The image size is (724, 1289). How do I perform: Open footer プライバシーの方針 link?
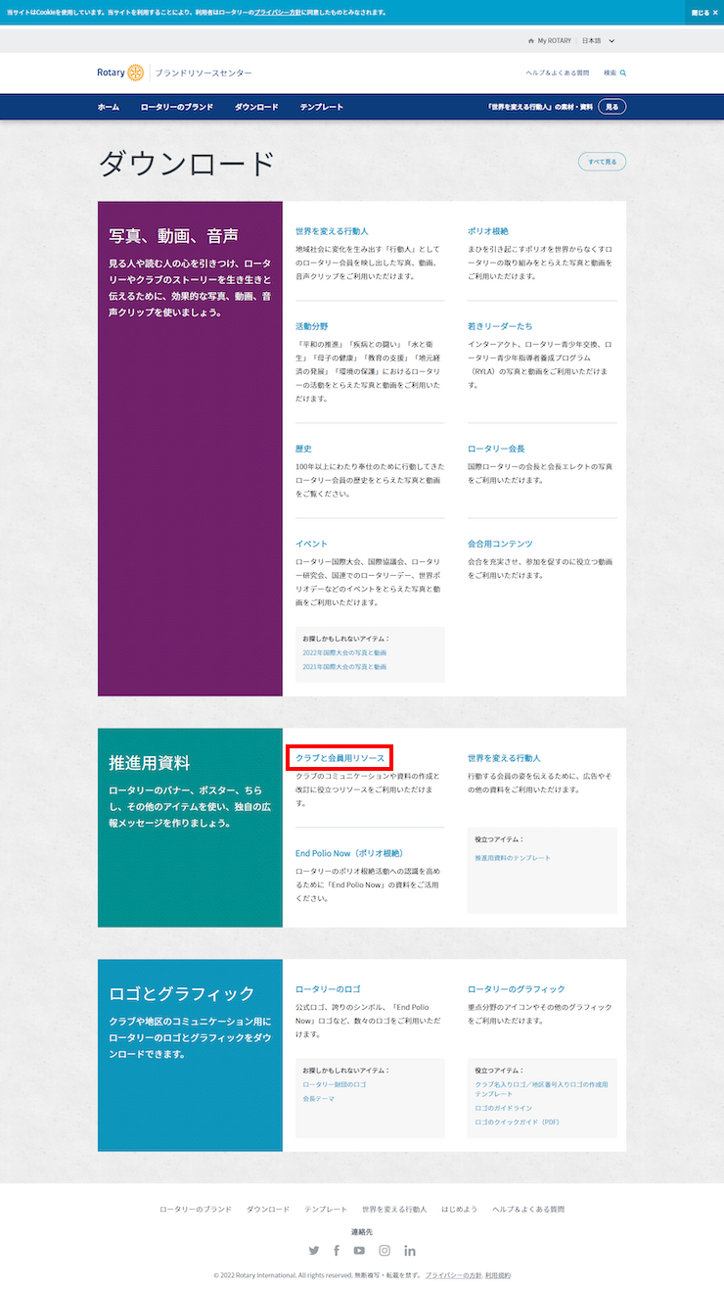coord(453,1276)
